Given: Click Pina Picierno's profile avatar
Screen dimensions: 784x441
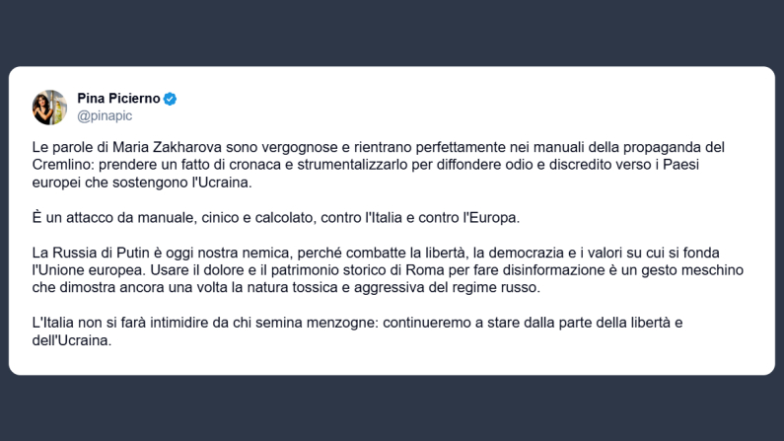Looking at the screenshot, I should click(x=49, y=108).
